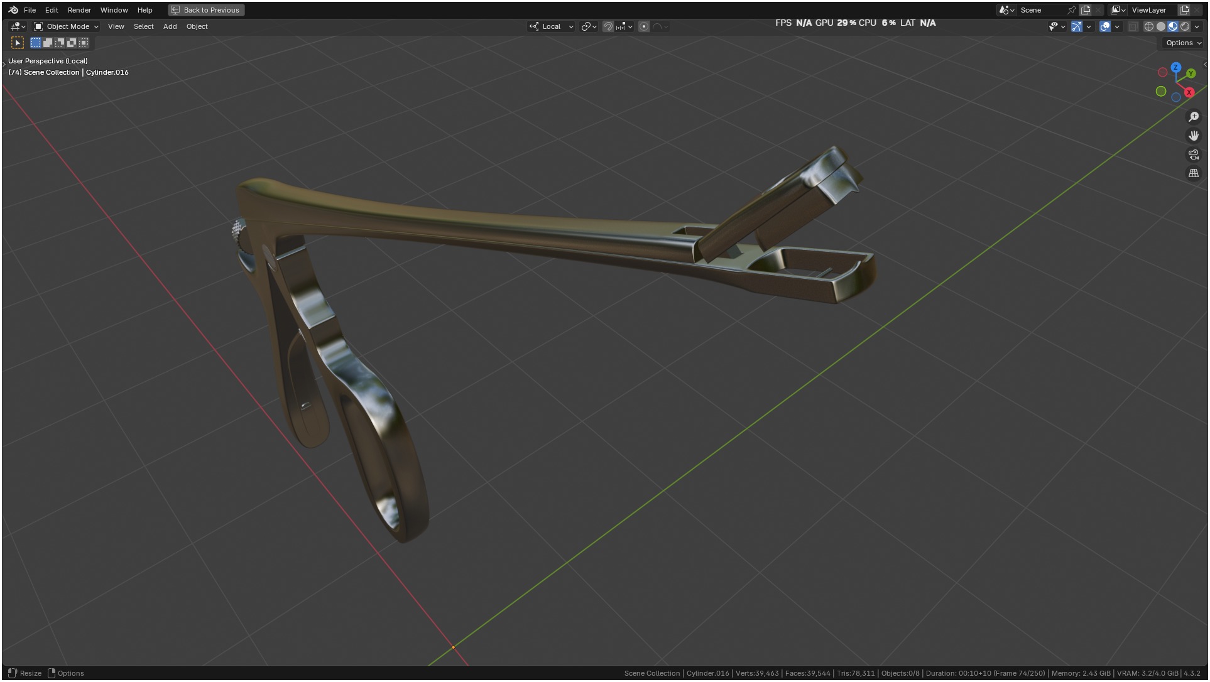Open the transform pivot point dropdown
Viewport: 1210px width, 682px height.
pos(589,26)
